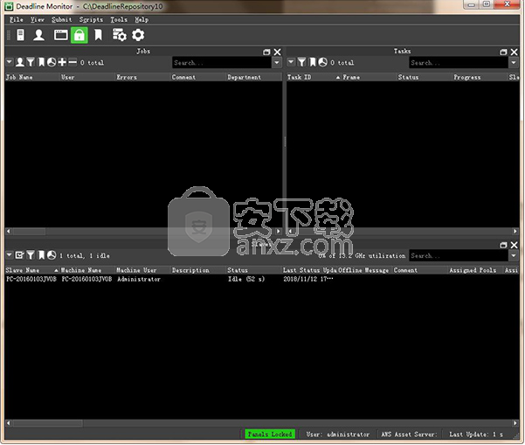The height and width of the screenshot is (445, 525).
Task: Toggle the green panel lock button
Action: click(x=79, y=35)
